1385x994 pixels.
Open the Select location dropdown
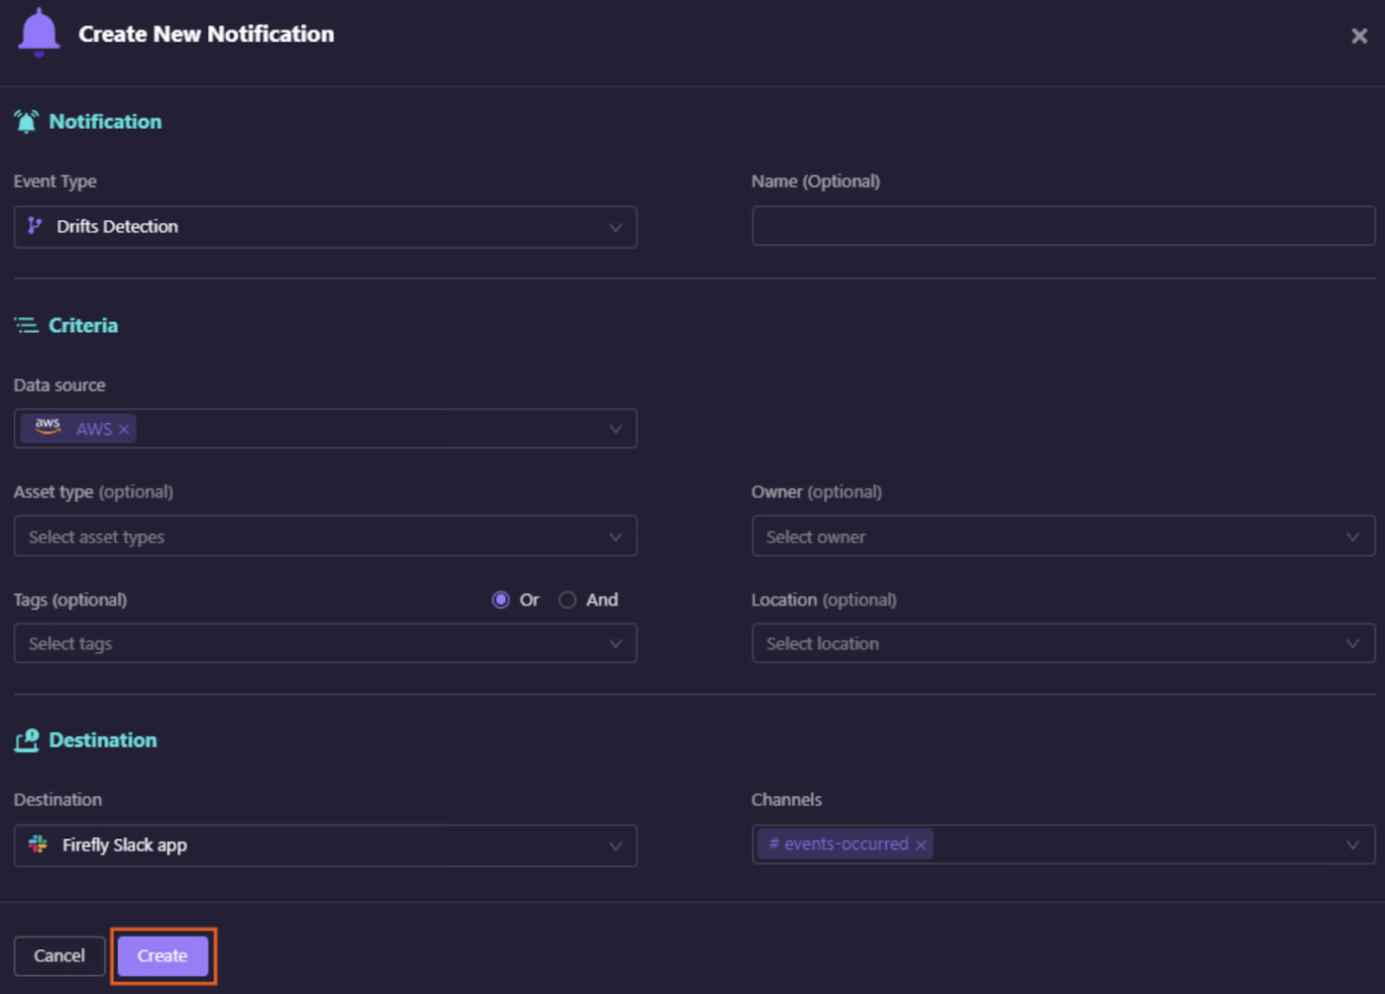coord(1063,644)
